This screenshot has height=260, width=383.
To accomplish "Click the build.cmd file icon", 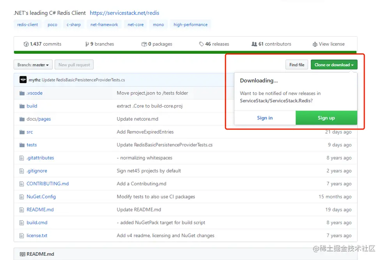I will 22,223.
